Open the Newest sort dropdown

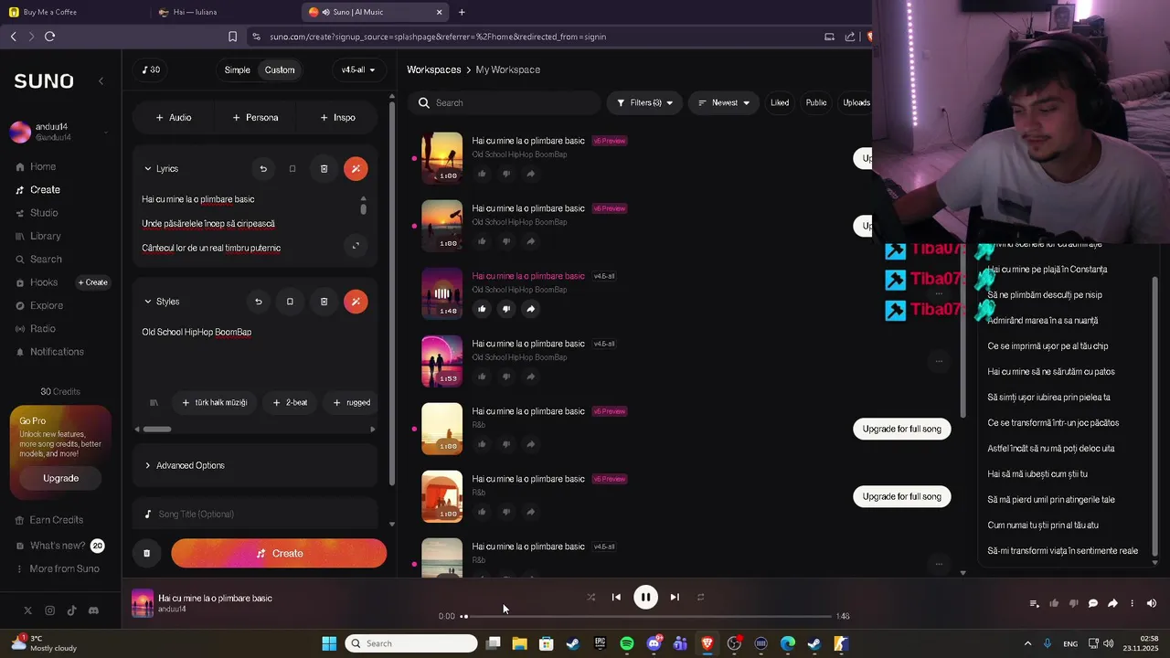(724, 103)
